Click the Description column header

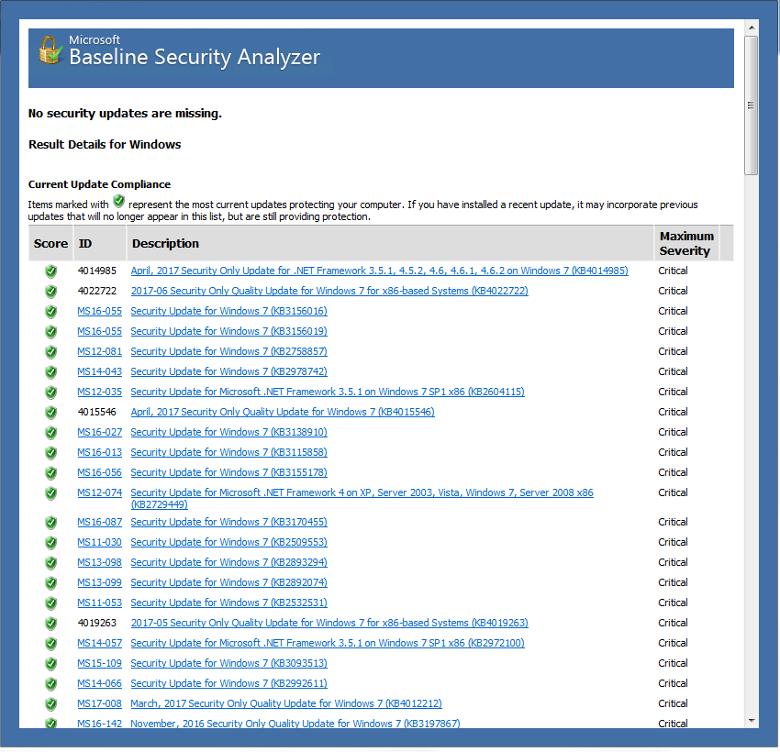point(165,243)
